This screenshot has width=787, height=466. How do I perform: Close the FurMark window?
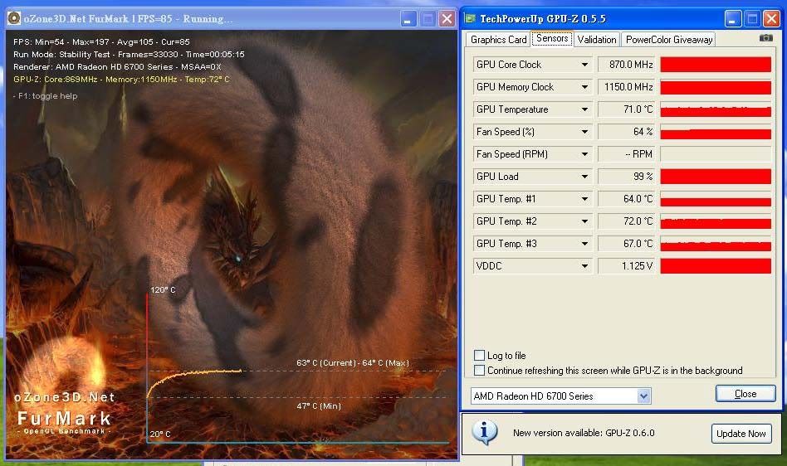coord(446,19)
